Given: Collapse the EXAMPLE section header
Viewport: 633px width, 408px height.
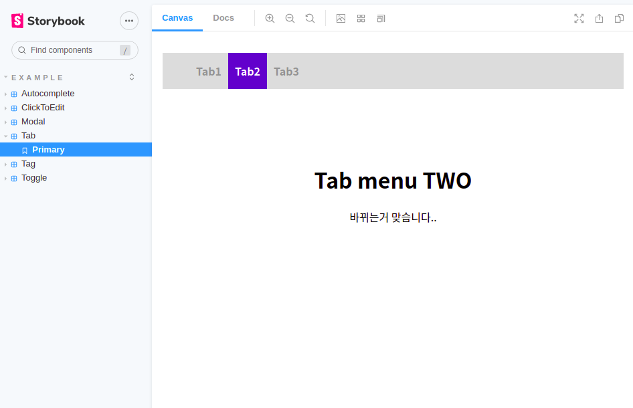Looking at the screenshot, I should point(37,78).
